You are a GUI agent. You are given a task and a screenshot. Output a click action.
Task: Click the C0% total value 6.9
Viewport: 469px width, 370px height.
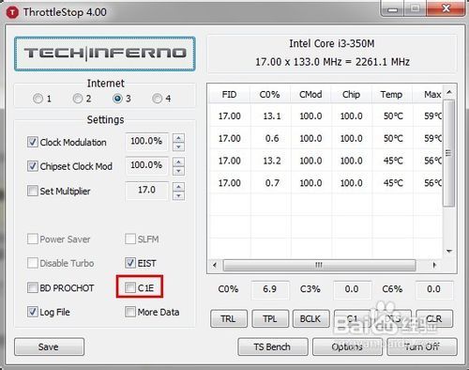point(270,289)
